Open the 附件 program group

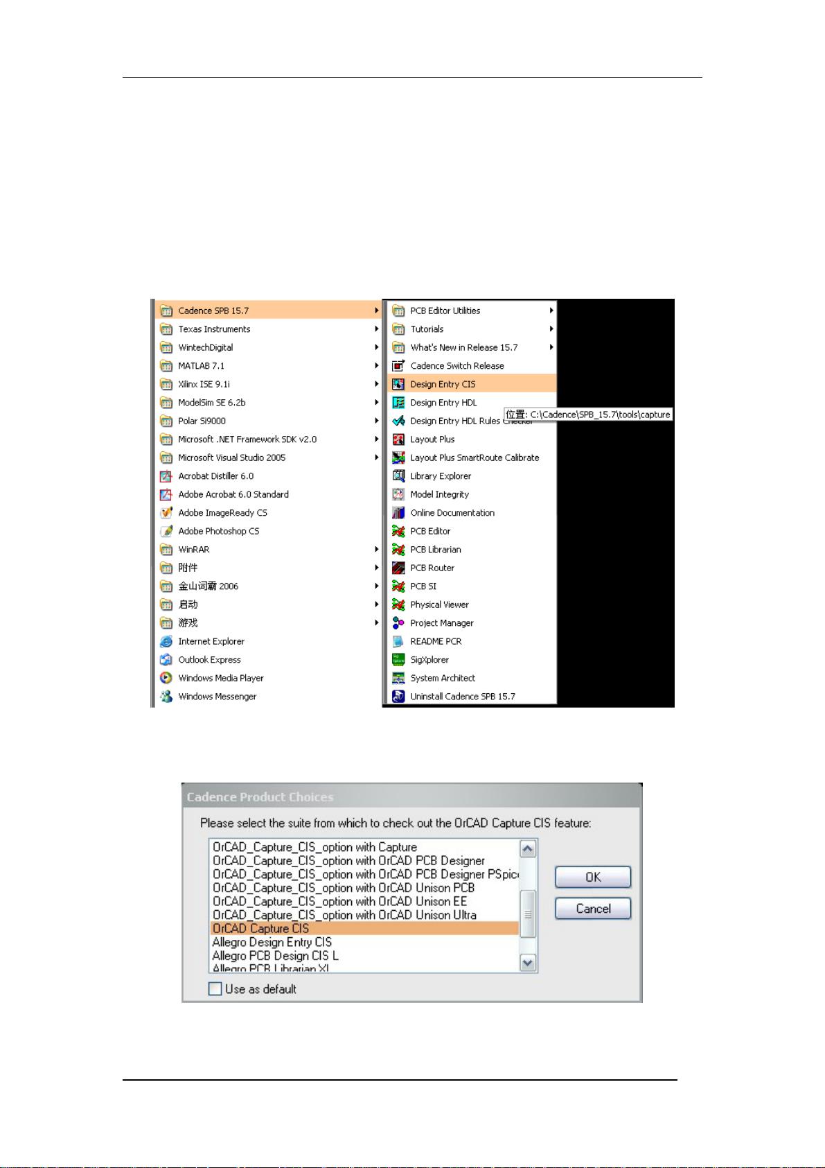coord(269,568)
